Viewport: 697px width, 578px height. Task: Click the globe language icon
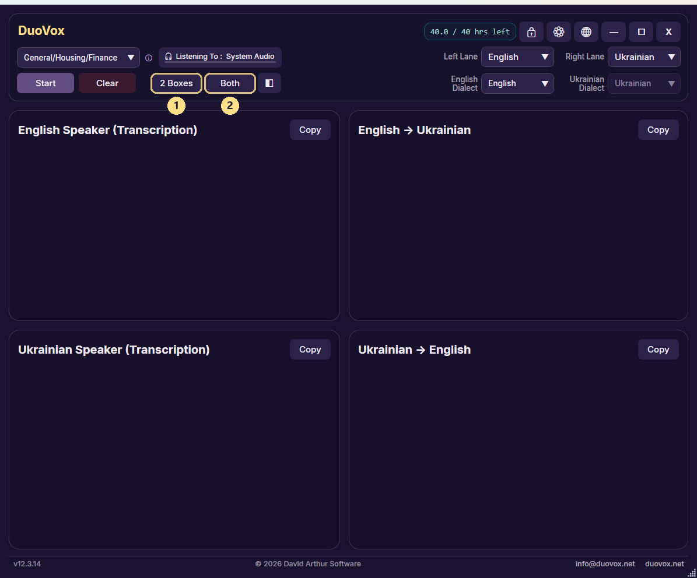(x=586, y=32)
